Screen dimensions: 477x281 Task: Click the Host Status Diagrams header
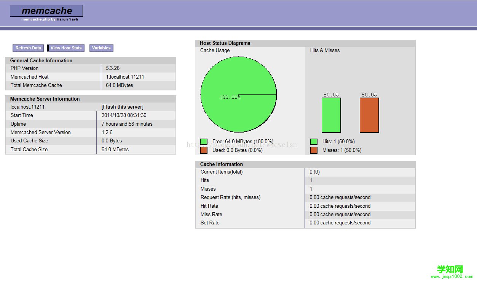[x=225, y=43]
